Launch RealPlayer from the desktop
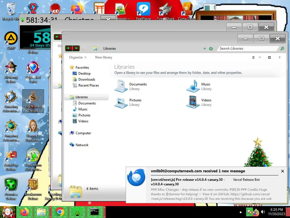The height and width of the screenshot is (218, 290). [x=144, y=11]
